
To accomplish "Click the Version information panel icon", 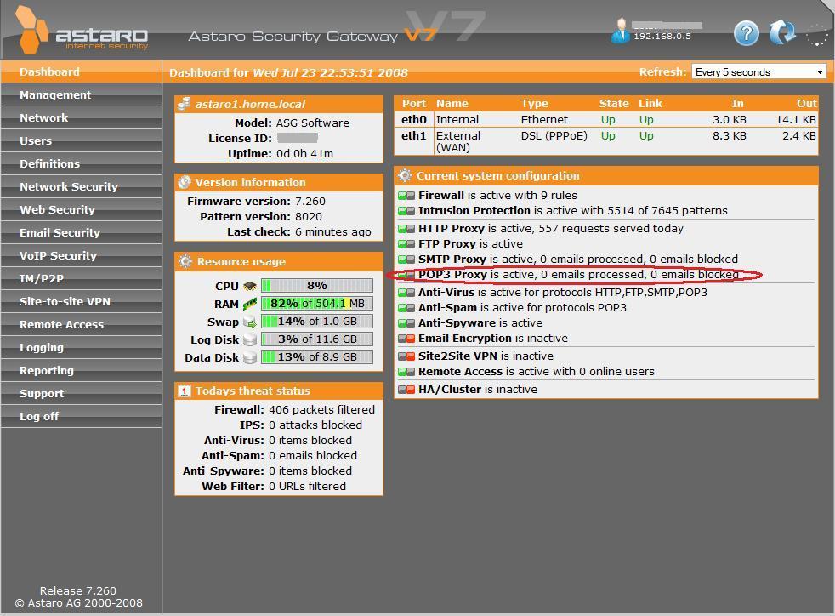I will pos(185,182).
